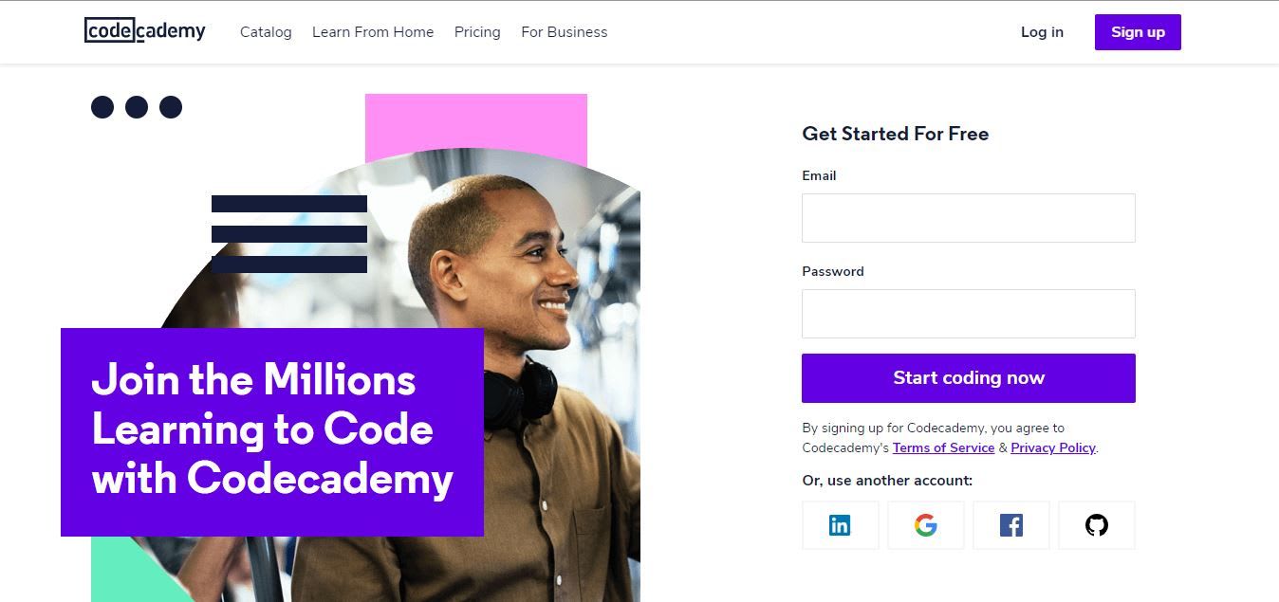Sign up with Google icon
The height and width of the screenshot is (602, 1279).
coord(925,525)
